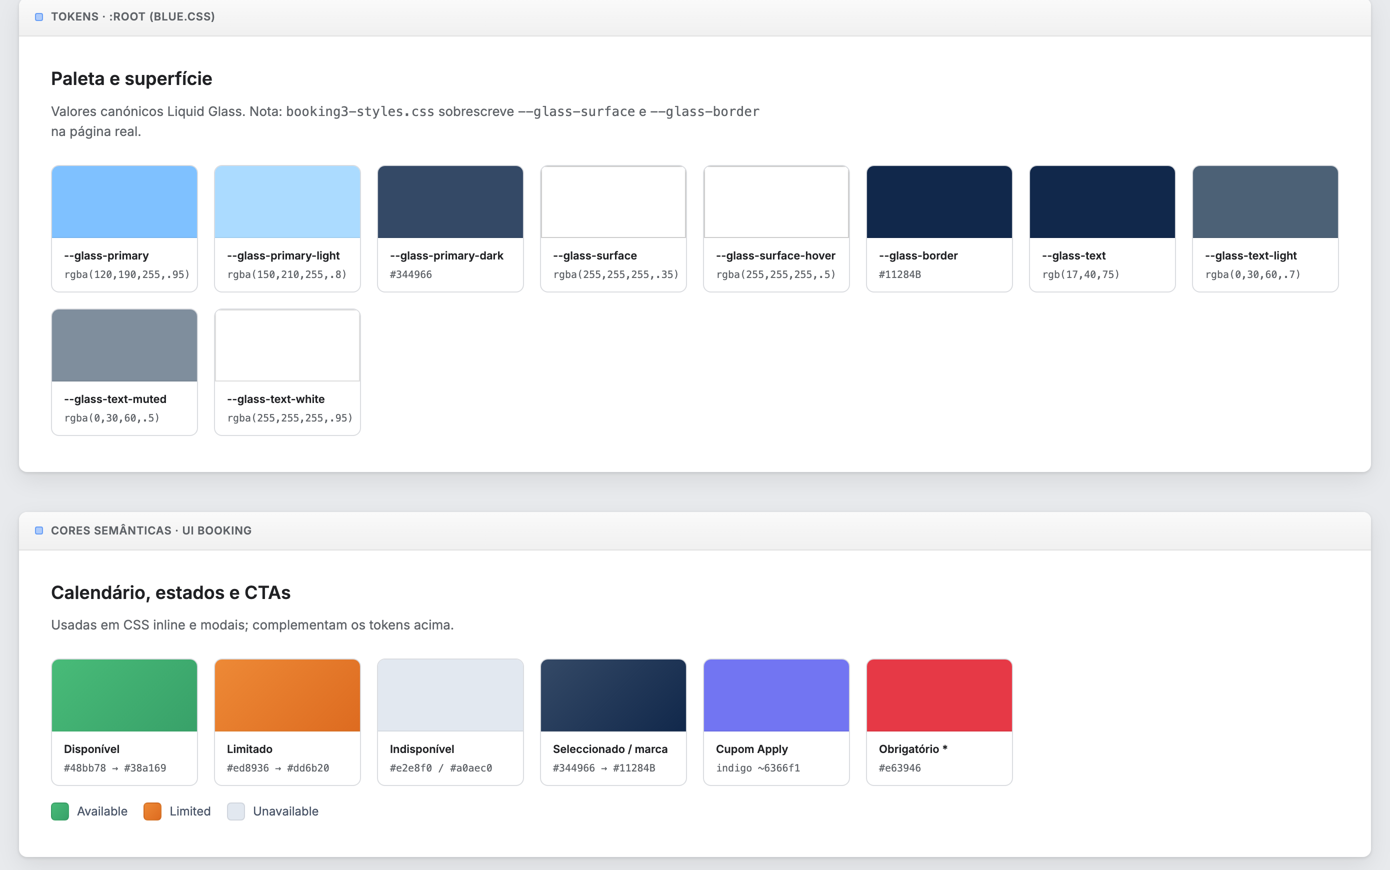Click the #e63946 value
The width and height of the screenshot is (1390, 870).
(900, 768)
